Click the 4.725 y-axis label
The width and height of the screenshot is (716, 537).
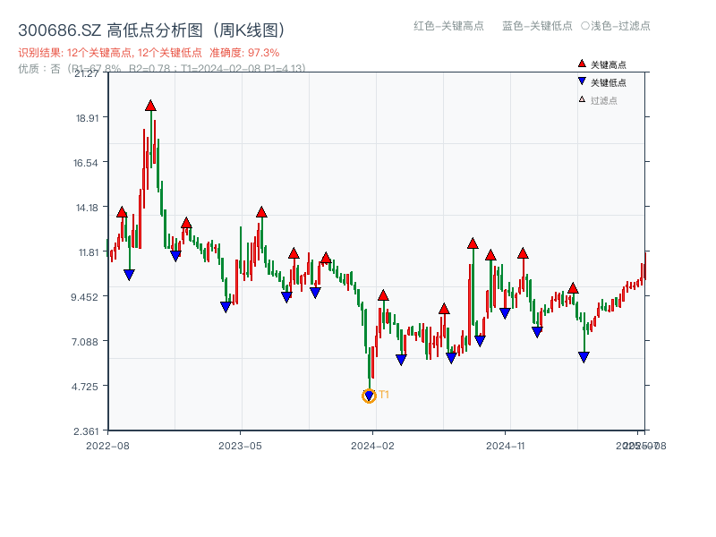pos(85,387)
